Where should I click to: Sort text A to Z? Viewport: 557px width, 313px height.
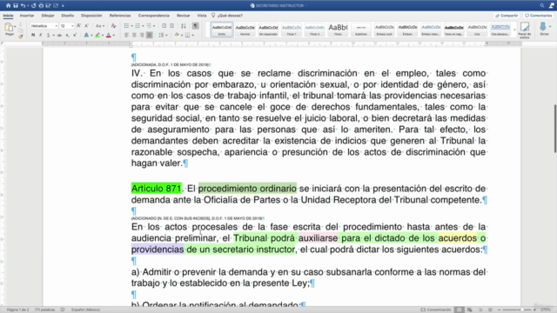click(x=184, y=26)
